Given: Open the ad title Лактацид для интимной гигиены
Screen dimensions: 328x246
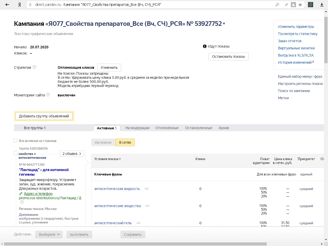Looking at the screenshot, I should coord(44,172).
